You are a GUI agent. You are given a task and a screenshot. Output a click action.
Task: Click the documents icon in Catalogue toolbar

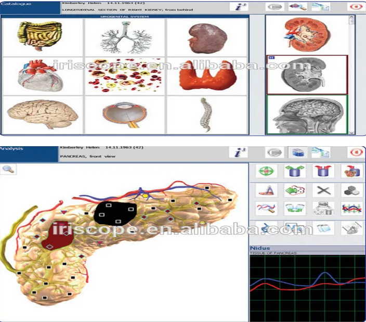pyautogui.click(x=321, y=7)
